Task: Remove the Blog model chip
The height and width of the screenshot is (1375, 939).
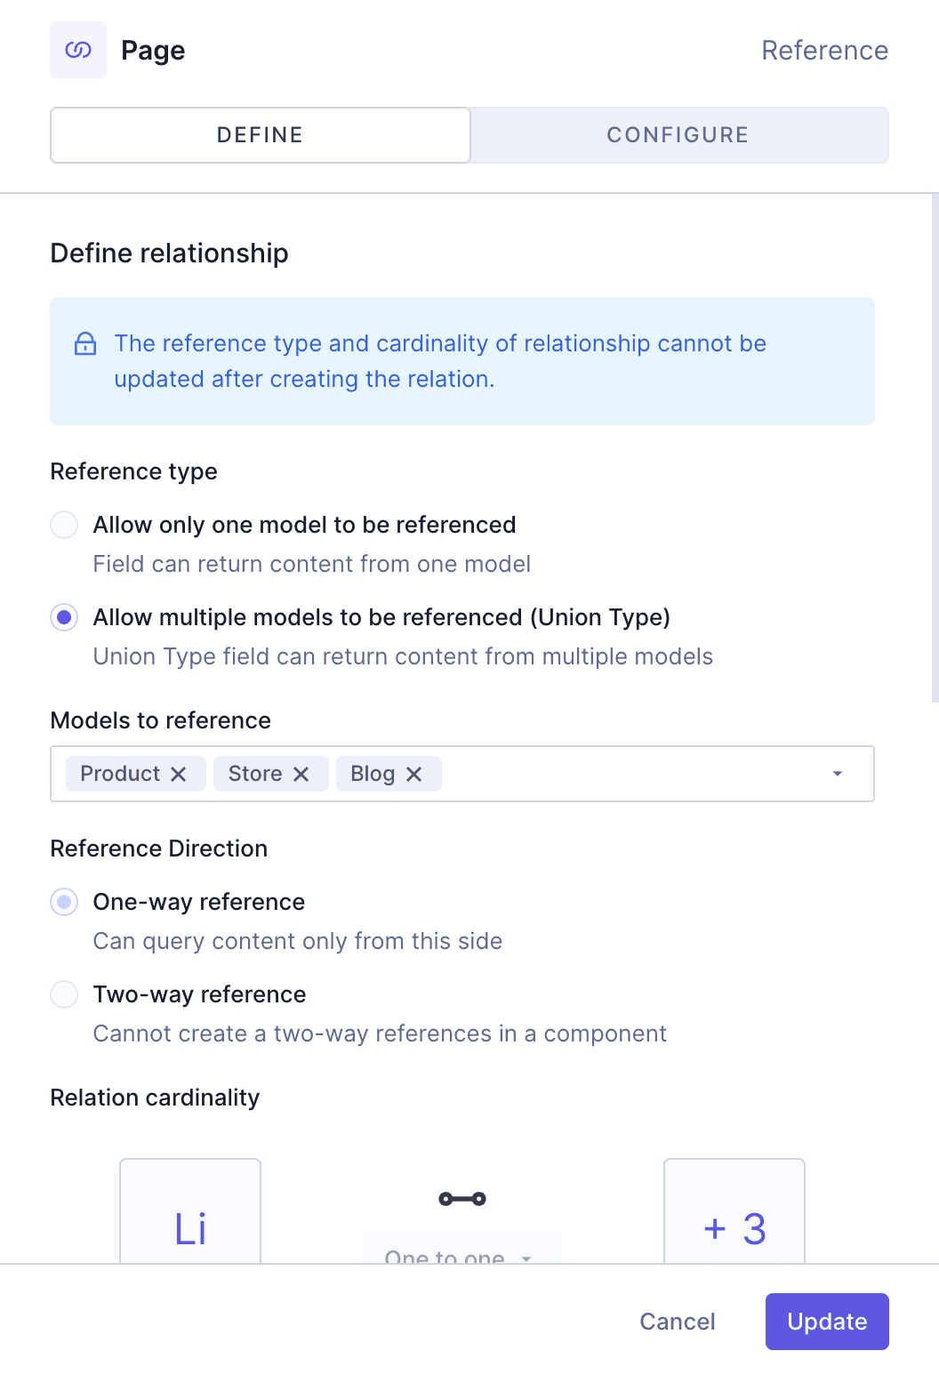Action: point(415,774)
